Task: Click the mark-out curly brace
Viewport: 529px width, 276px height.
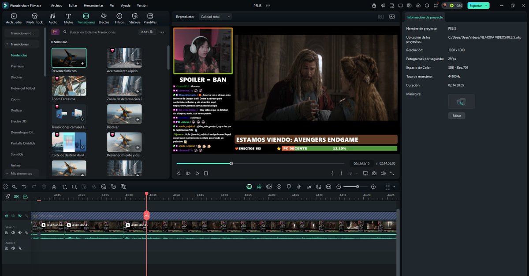Action: click(341, 173)
